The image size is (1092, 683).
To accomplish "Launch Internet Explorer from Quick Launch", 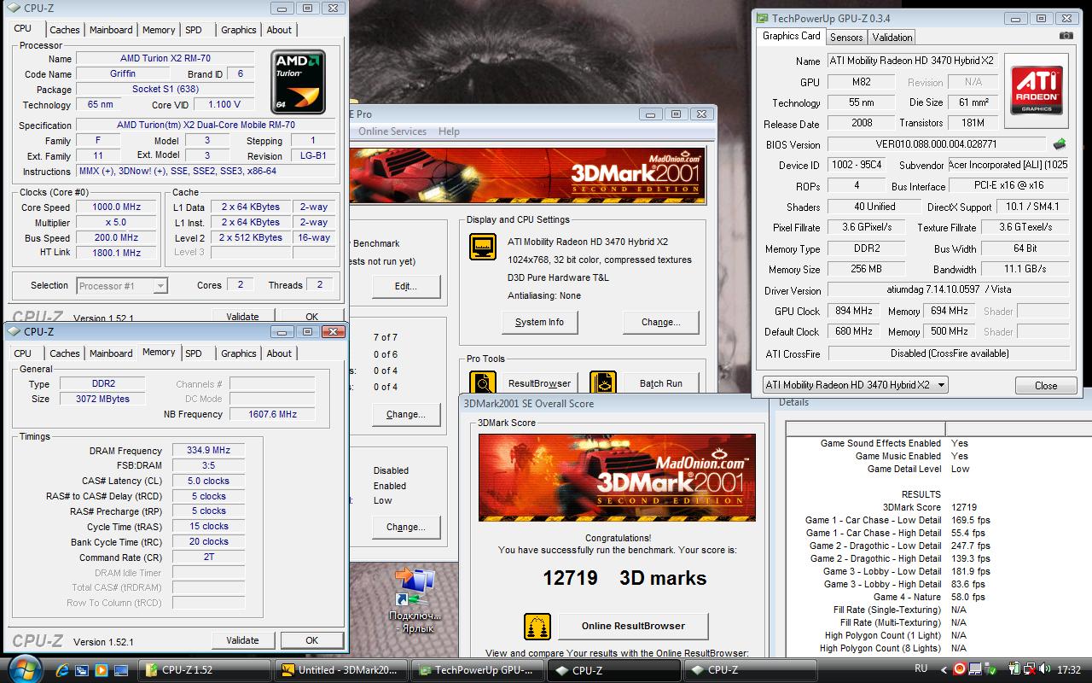I will click(x=63, y=670).
